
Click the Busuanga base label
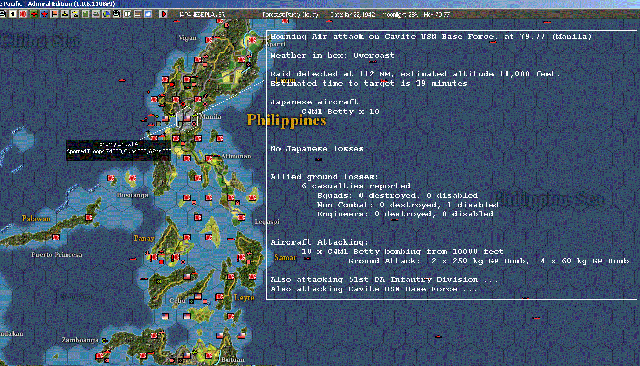click(x=132, y=195)
